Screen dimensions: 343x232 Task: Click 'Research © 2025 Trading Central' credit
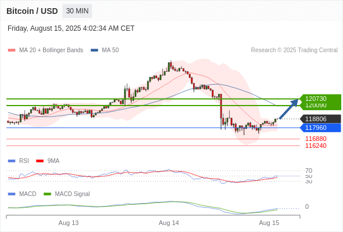click(294, 50)
